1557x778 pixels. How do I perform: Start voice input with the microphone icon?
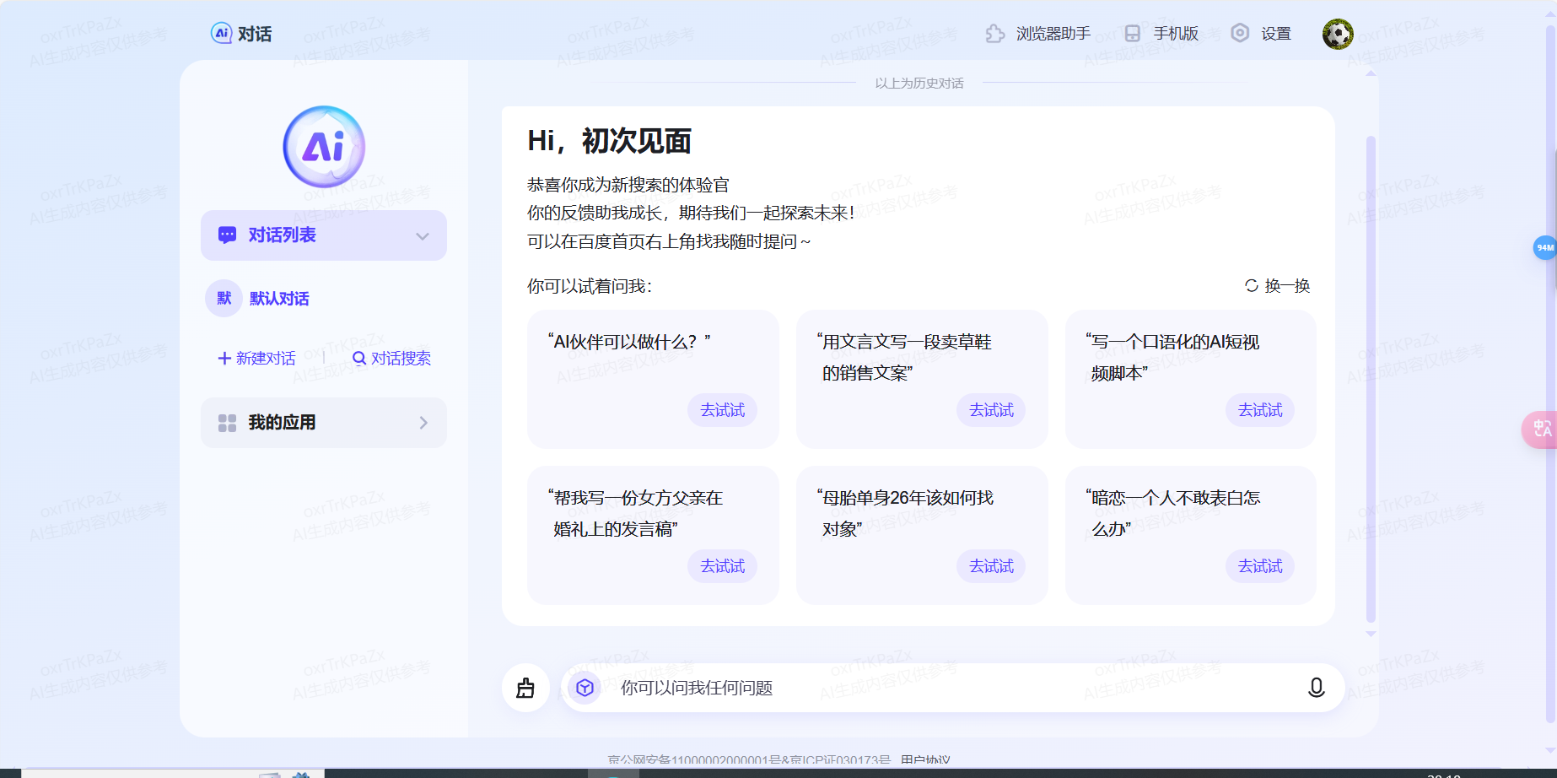pos(1316,688)
